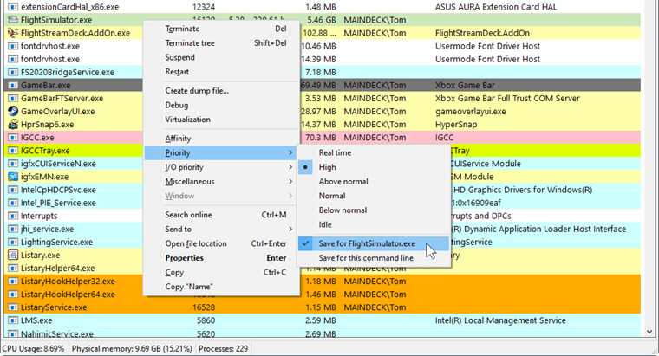Image resolution: width=659 pixels, height=356 pixels.
Task: Click the FlightSimulator.exe process icon
Action: click(12, 19)
